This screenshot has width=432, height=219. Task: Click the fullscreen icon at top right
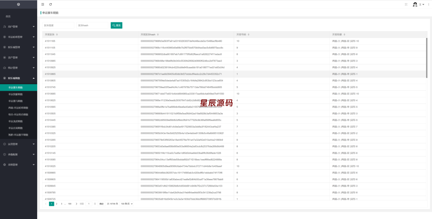(x=406, y=4)
